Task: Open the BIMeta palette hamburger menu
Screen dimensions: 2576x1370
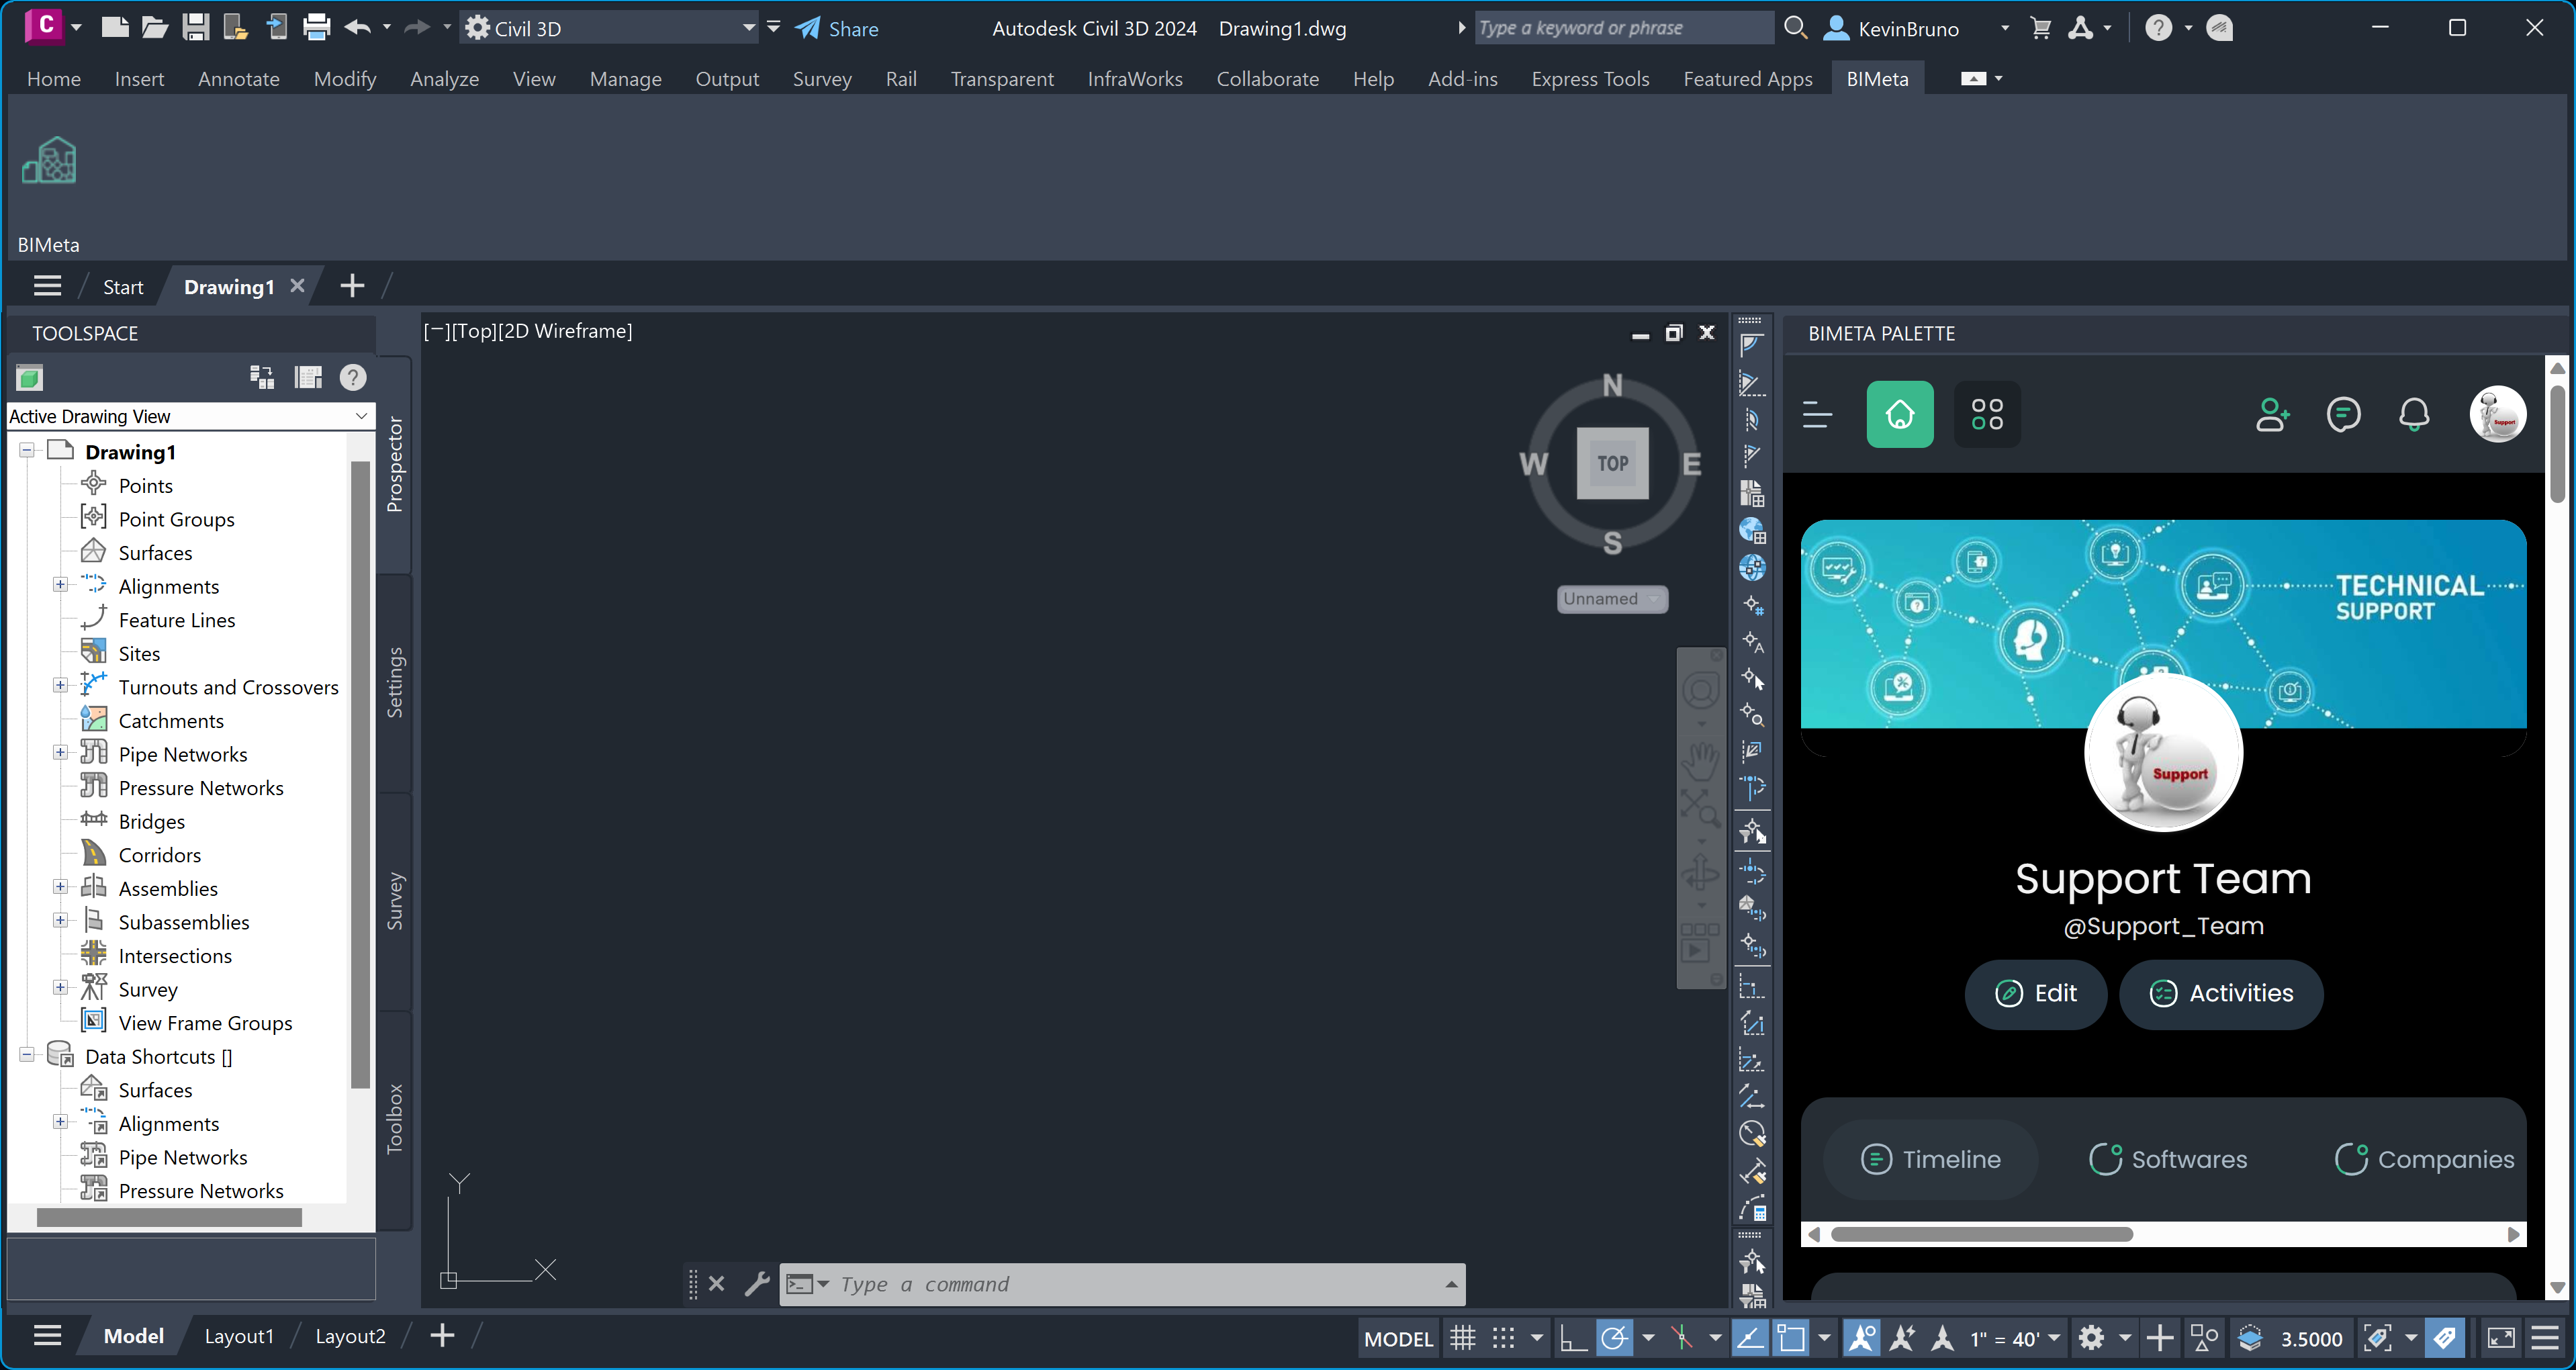Action: [1817, 414]
